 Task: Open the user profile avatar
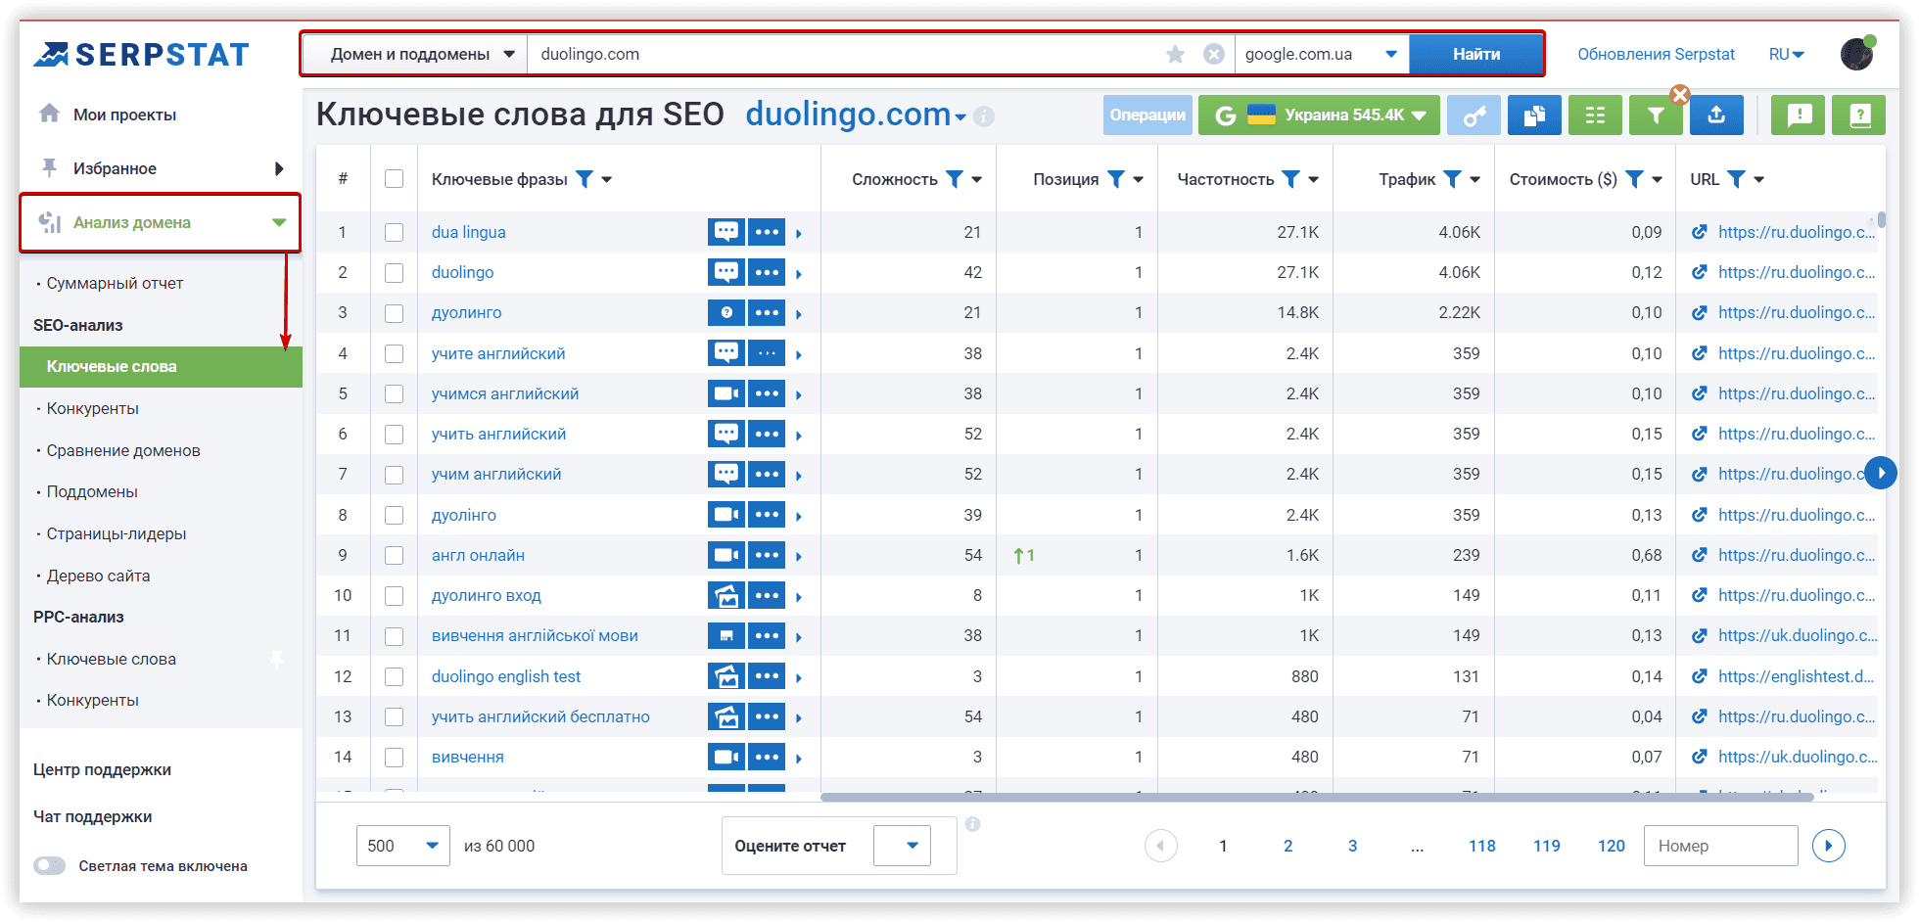(x=1856, y=54)
